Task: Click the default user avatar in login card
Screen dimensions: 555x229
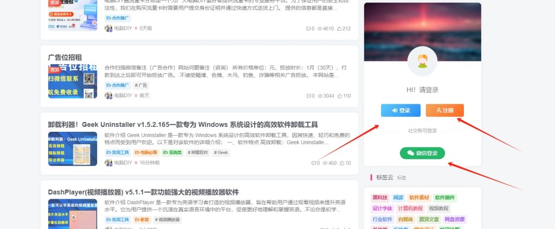Action: point(422,61)
